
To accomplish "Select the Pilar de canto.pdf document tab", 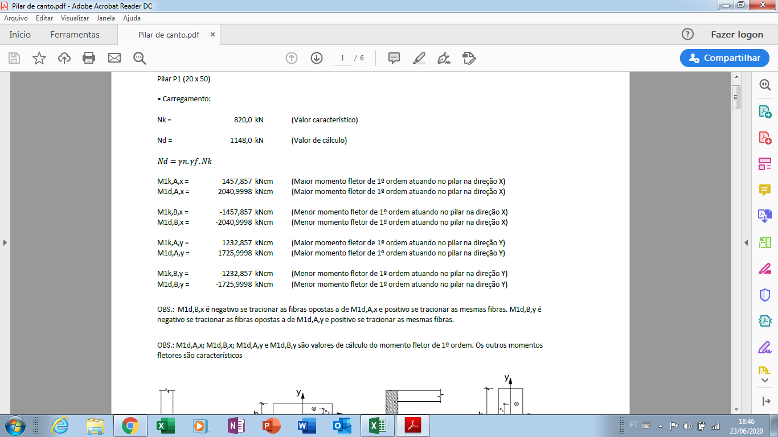I will coord(169,34).
